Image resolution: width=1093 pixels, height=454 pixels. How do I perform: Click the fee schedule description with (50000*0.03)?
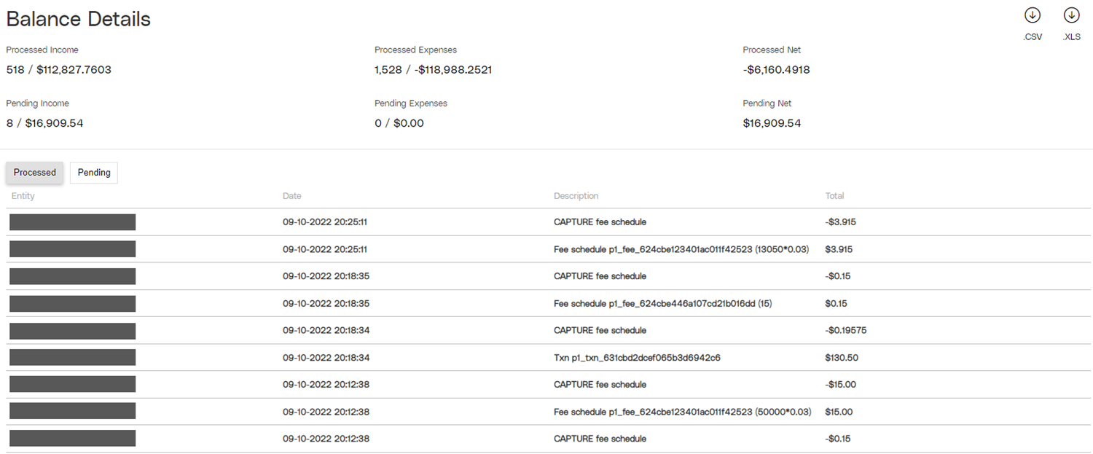click(x=683, y=412)
